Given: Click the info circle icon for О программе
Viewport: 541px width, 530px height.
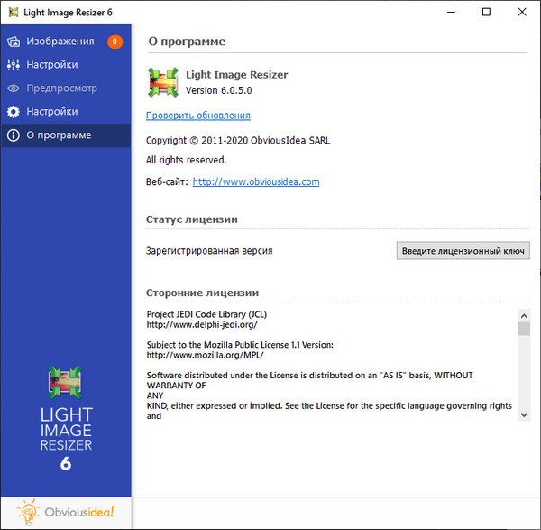Looking at the screenshot, I should point(14,135).
